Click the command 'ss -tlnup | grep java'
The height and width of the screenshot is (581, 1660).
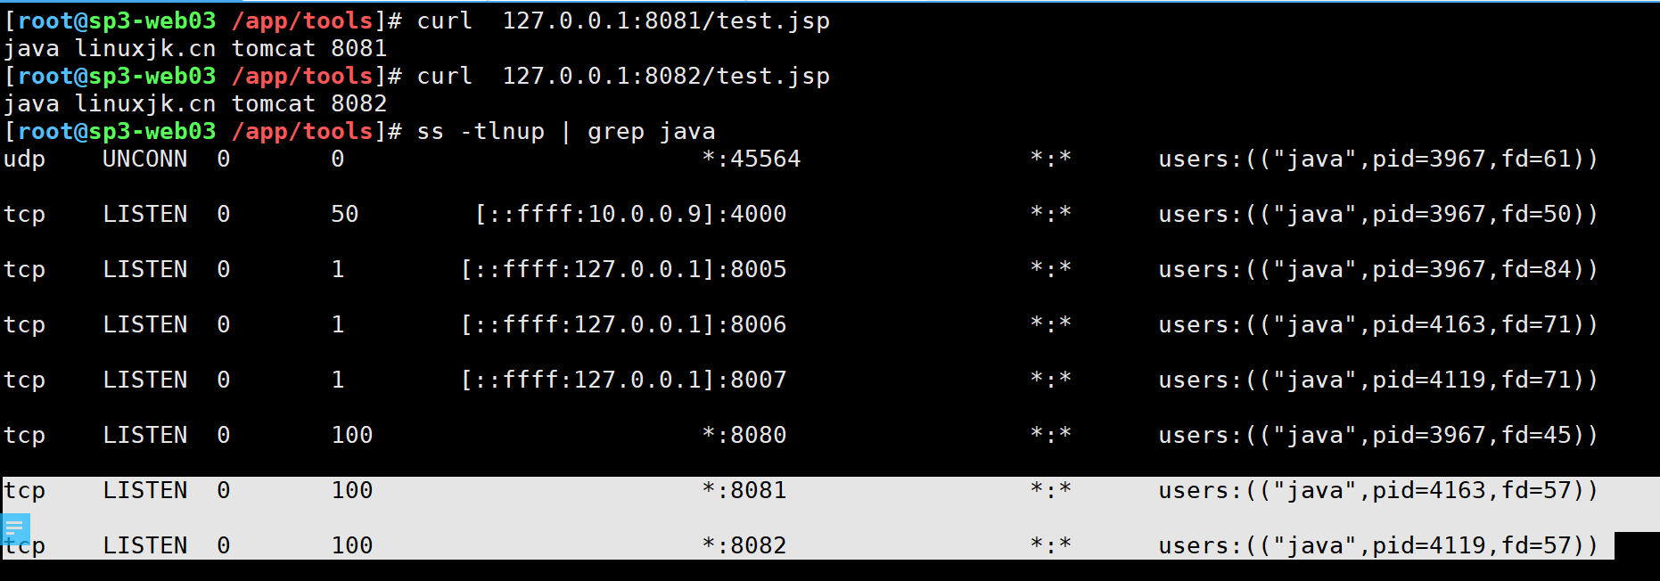pos(566,132)
